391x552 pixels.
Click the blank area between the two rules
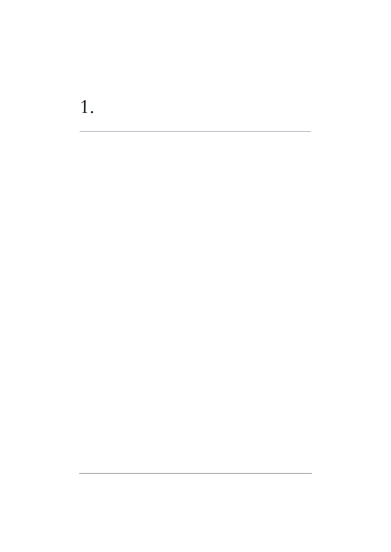click(x=195, y=302)
